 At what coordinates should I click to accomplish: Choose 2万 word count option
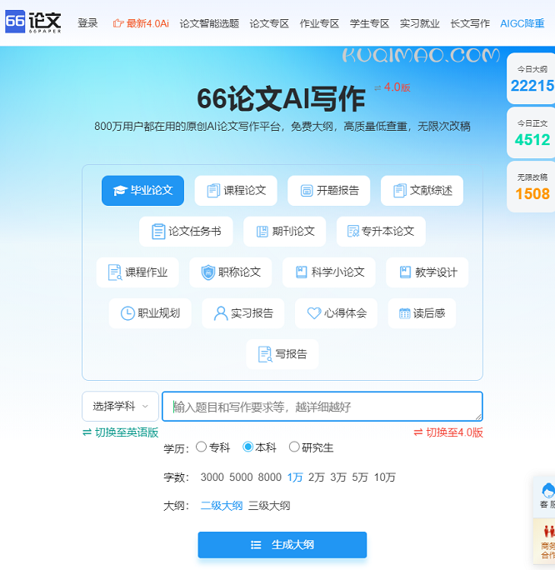(316, 477)
